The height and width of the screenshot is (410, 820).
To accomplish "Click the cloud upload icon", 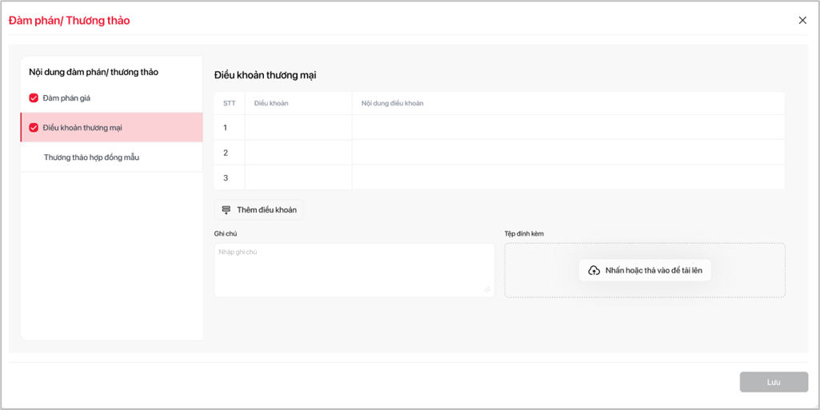I will point(594,271).
